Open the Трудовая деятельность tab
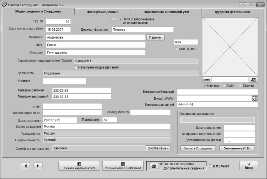 (232, 12)
